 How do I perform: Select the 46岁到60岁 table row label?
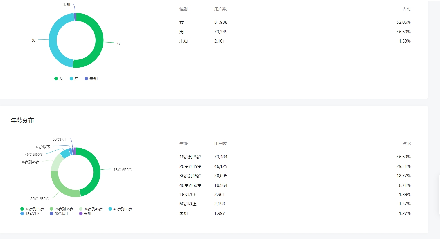tap(190, 185)
